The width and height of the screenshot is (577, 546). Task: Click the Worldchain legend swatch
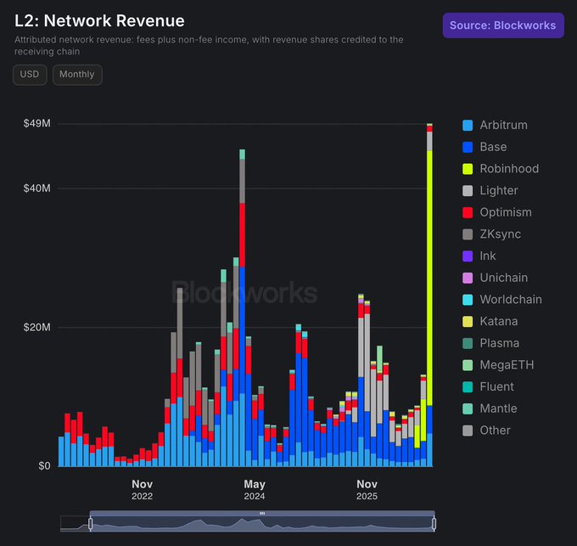coord(468,300)
